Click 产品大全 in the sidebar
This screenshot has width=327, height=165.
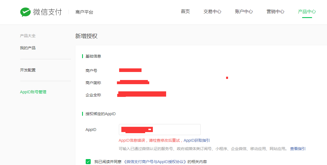(28, 36)
